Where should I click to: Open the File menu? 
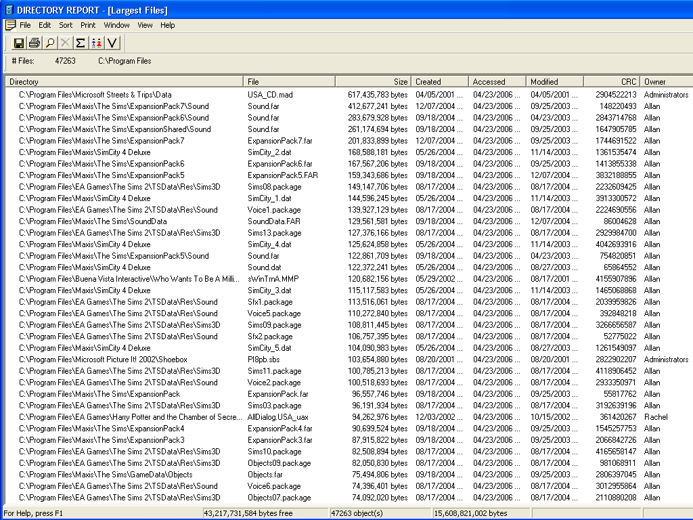tap(25, 25)
